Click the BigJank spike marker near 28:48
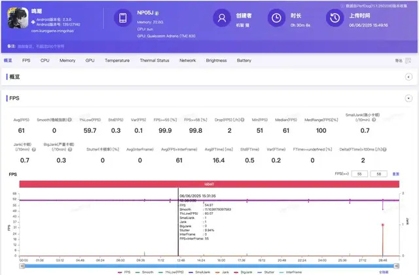 (382, 225)
